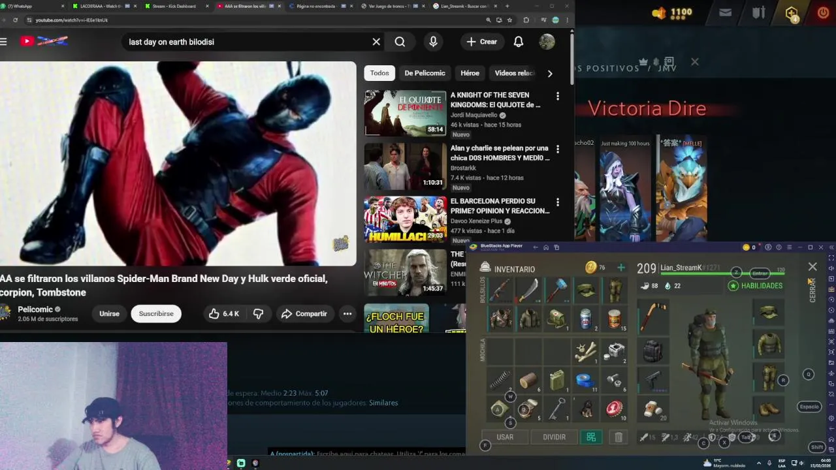
Task: Open HABILIDADES skills panel
Action: click(755, 286)
